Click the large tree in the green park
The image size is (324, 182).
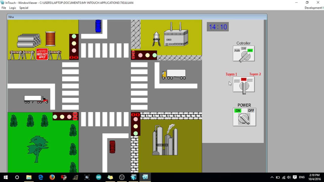38,149
